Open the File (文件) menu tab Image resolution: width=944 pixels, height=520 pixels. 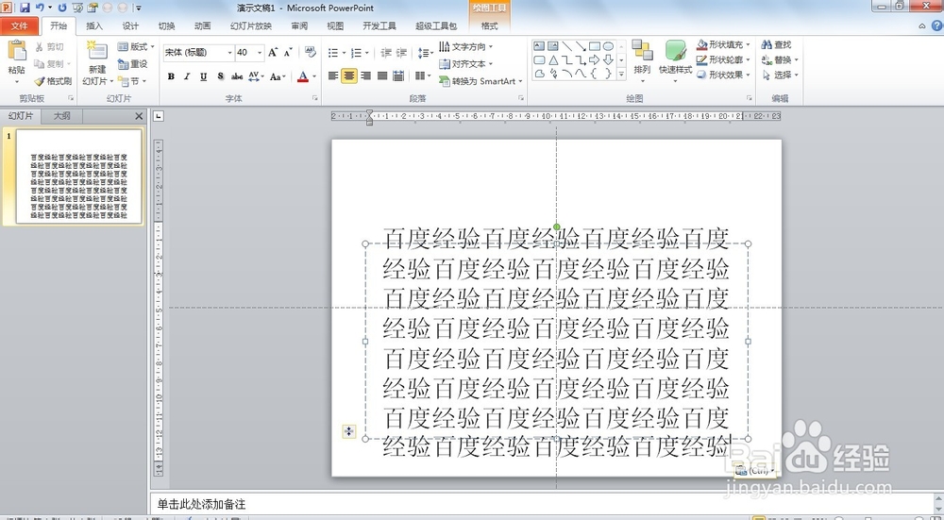[x=19, y=25]
